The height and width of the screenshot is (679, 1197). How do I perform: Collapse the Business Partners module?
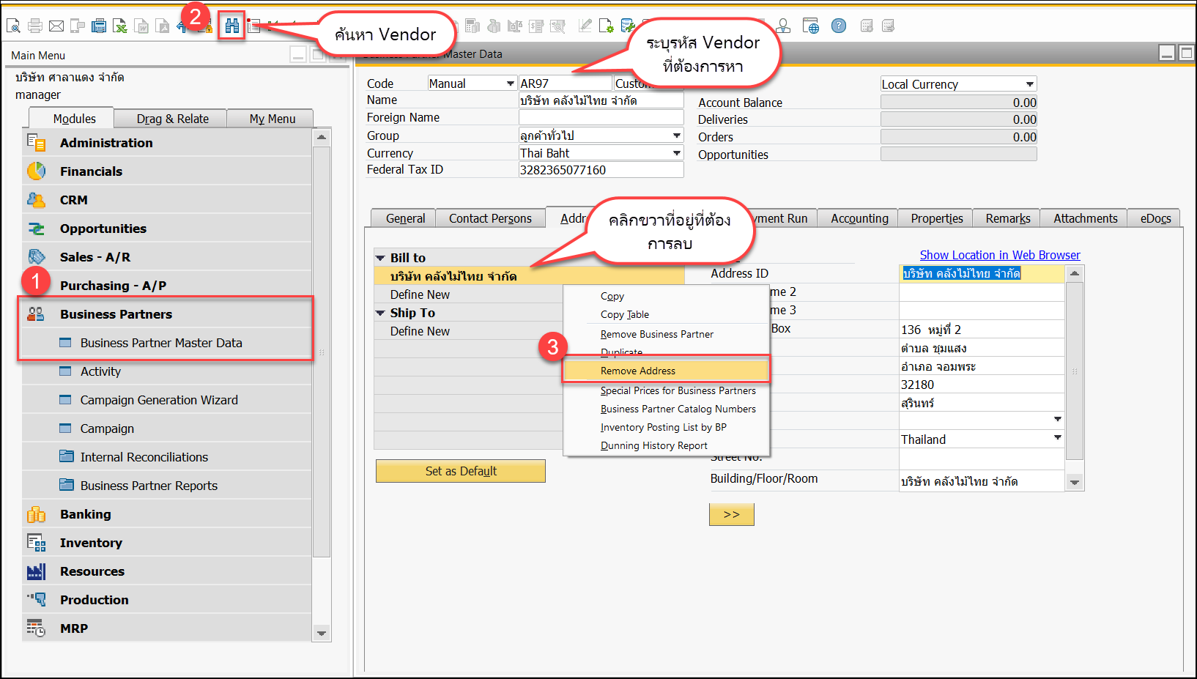click(167, 314)
